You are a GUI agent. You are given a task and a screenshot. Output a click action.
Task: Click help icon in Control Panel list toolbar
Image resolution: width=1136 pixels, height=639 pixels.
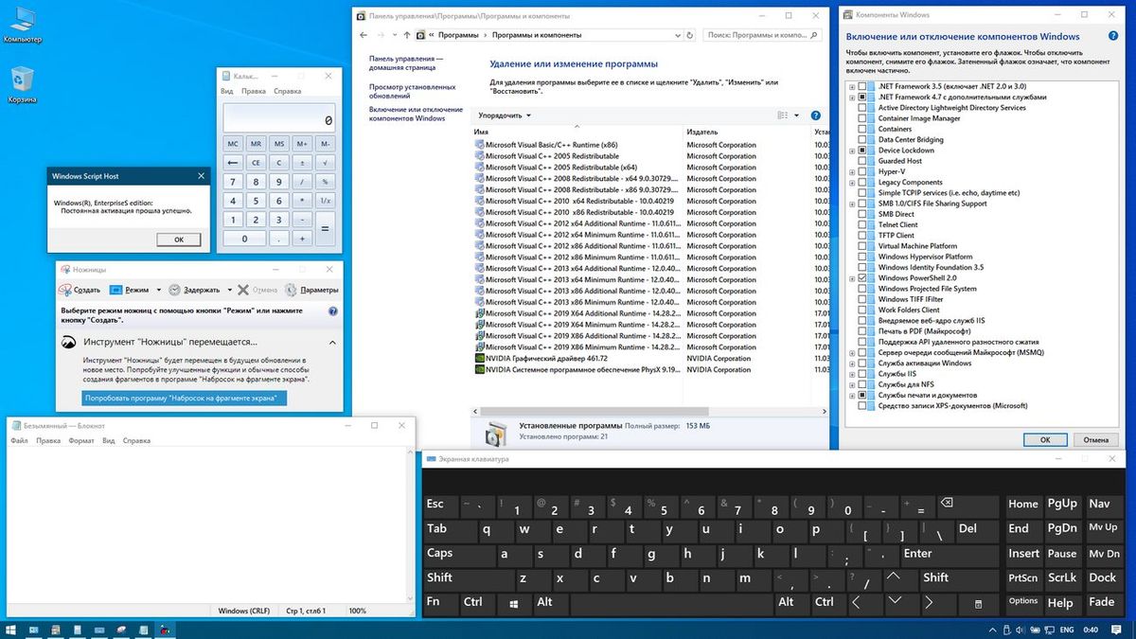click(x=816, y=115)
